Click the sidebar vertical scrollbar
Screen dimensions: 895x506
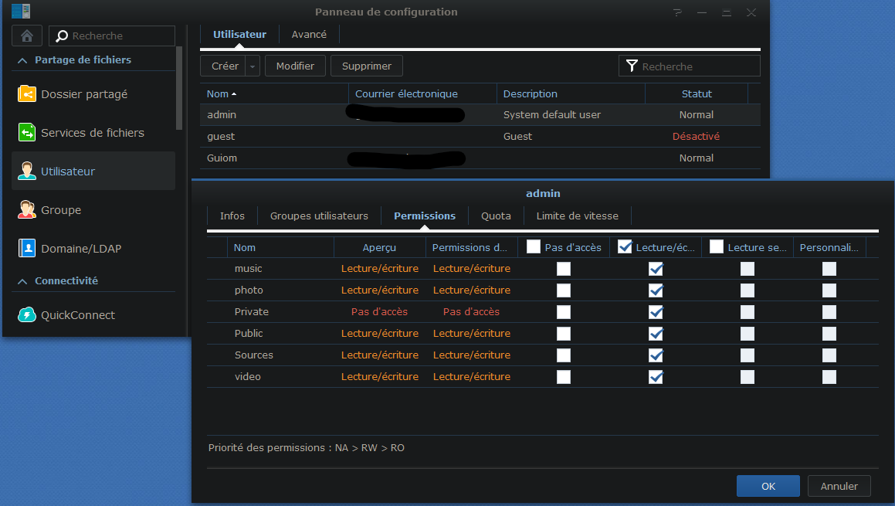pos(179,89)
